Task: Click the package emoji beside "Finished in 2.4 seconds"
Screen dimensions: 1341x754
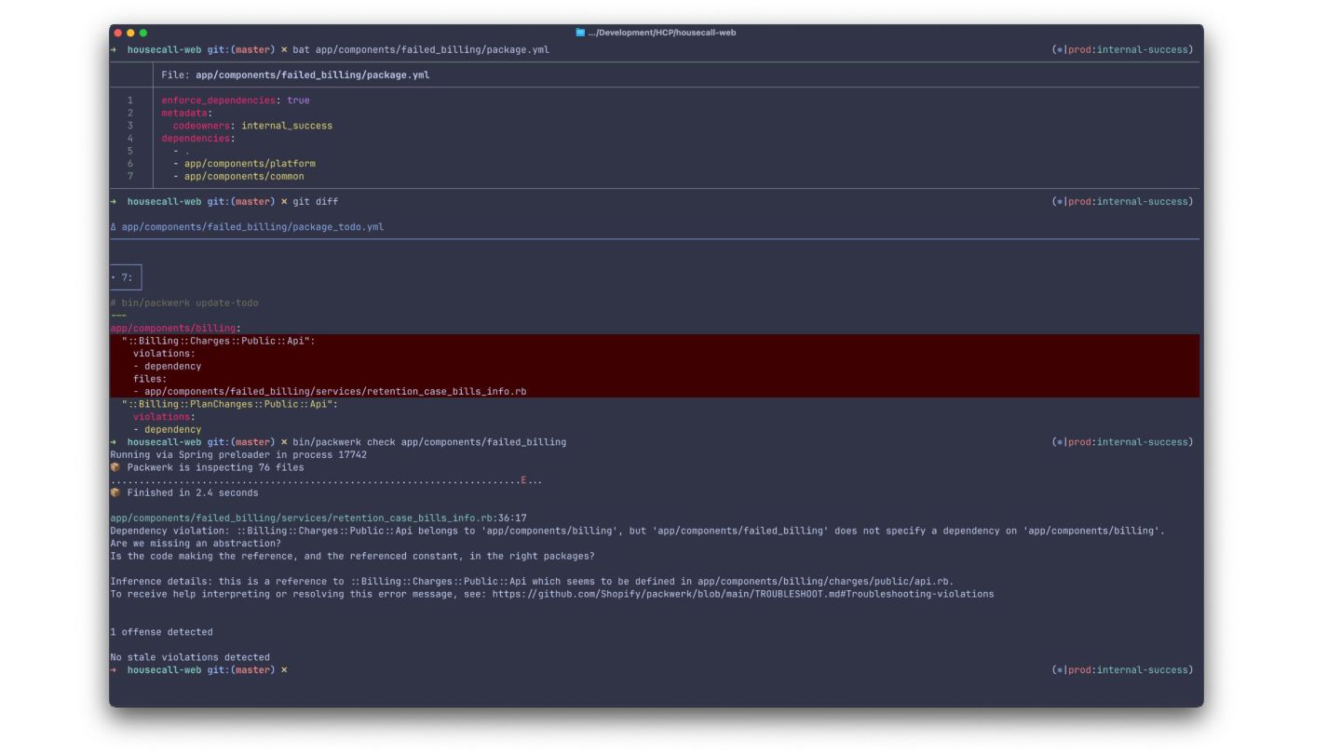Action: 115,492
